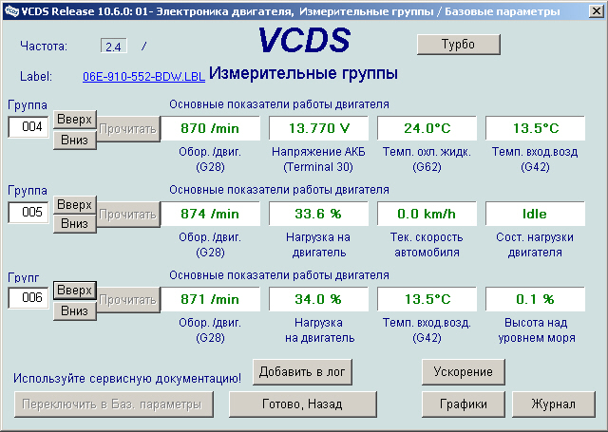Click the Готово, Назад button
This screenshot has height=432, width=608.
click(x=302, y=404)
